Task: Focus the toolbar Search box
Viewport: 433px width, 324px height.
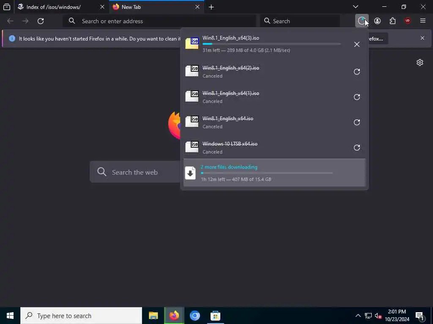Action: click(300, 21)
